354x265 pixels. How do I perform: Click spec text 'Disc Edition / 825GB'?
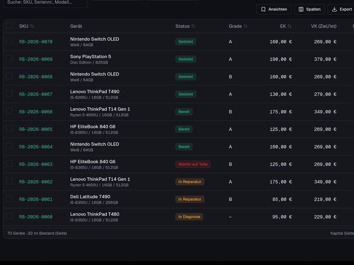pos(89,62)
